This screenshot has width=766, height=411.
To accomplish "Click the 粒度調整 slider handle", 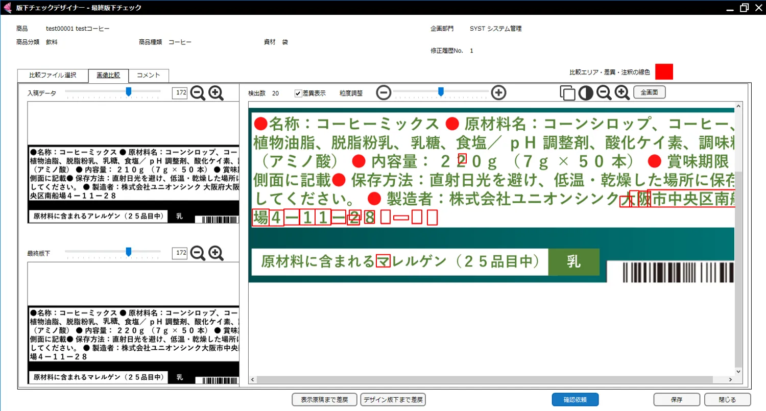I will 441,91.
